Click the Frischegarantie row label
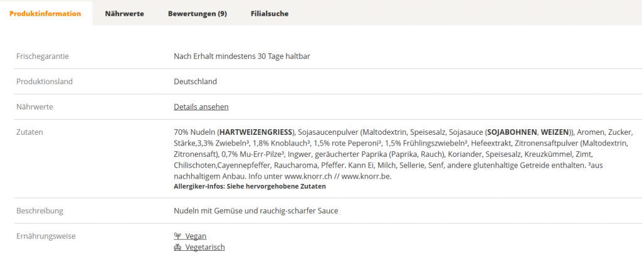642x259 pixels. pos(42,56)
